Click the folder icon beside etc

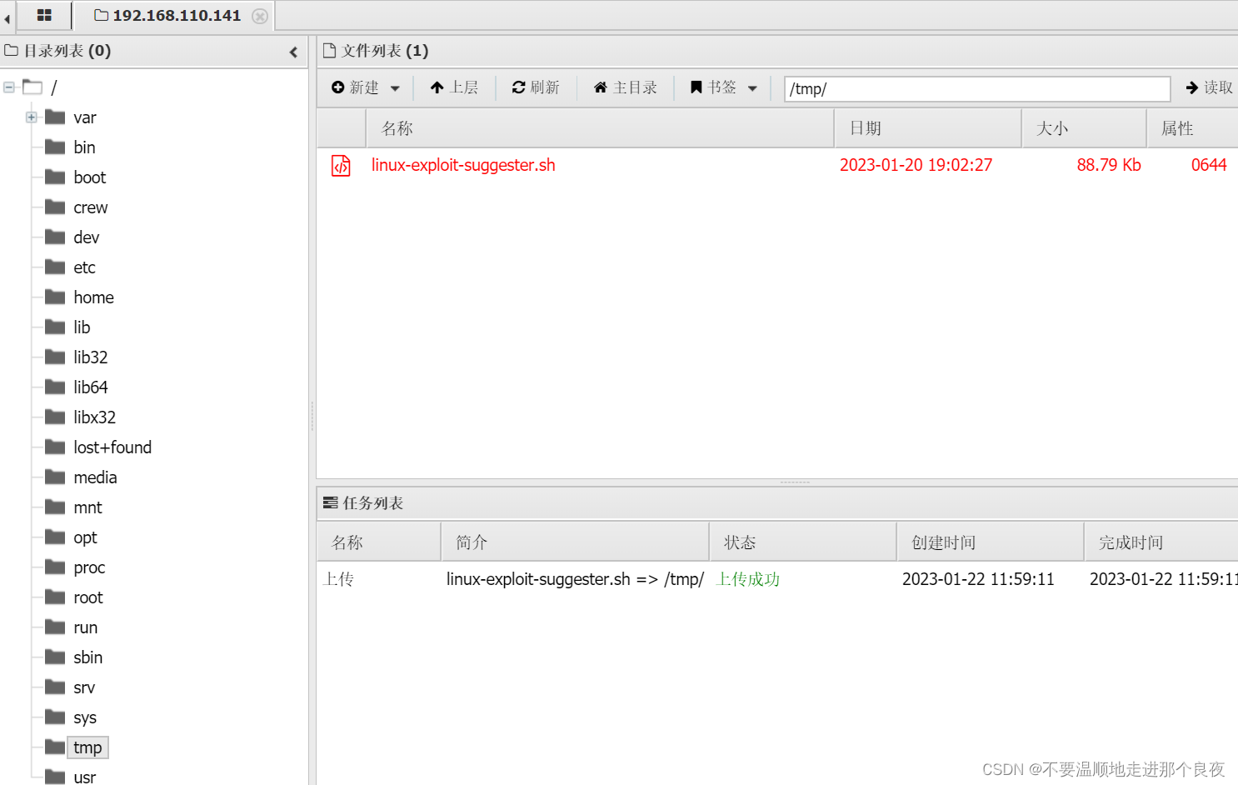pyautogui.click(x=55, y=267)
